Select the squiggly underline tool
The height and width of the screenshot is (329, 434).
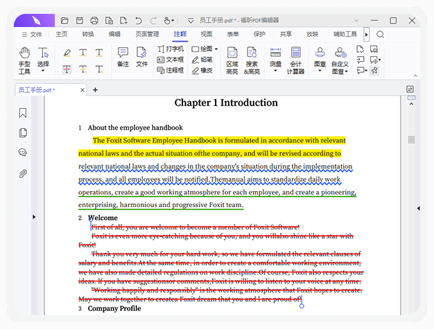(x=83, y=53)
